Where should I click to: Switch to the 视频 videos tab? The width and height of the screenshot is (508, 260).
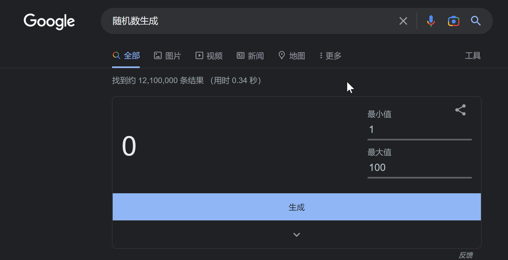pos(209,56)
